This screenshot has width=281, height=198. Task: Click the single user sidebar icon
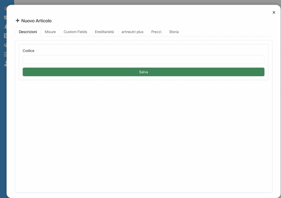[x=5, y=64]
